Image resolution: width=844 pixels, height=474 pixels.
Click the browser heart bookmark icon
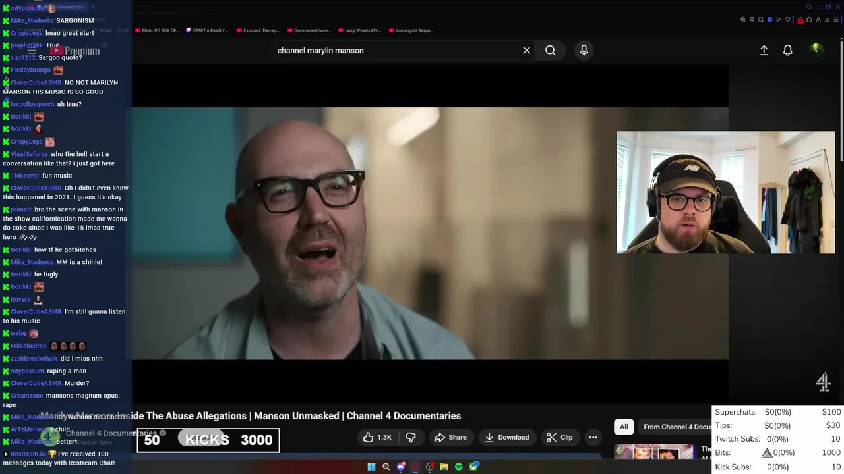coord(787,20)
